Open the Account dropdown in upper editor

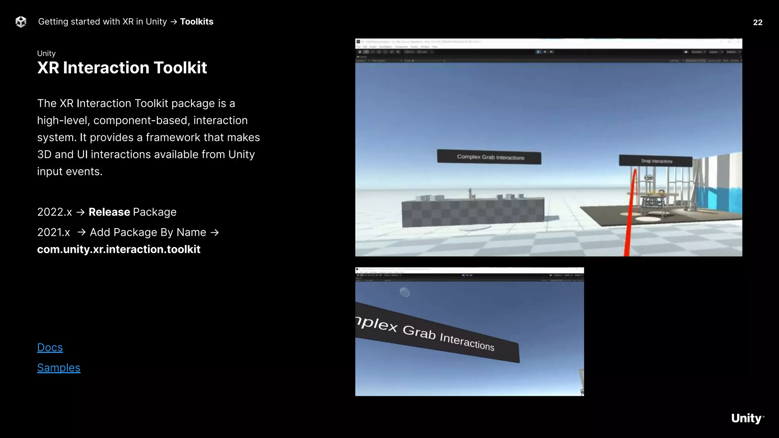(699, 52)
